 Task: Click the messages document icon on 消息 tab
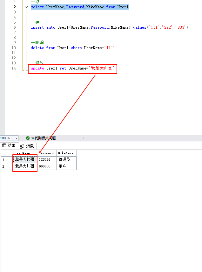pyautogui.click(x=22, y=146)
